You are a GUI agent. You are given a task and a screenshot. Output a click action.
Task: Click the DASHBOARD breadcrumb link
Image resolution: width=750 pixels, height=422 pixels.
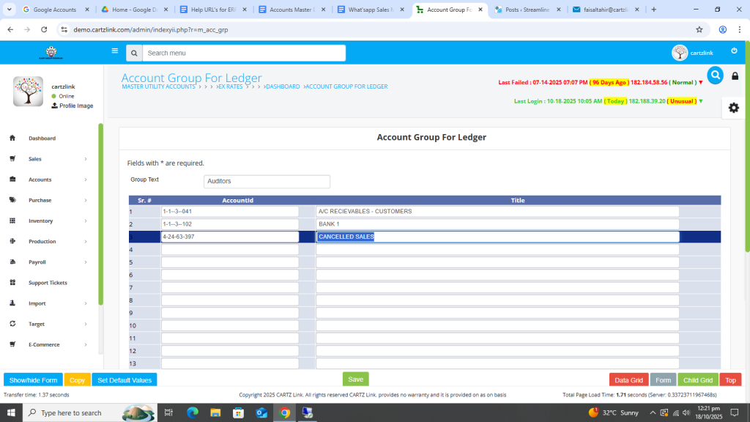[283, 86]
